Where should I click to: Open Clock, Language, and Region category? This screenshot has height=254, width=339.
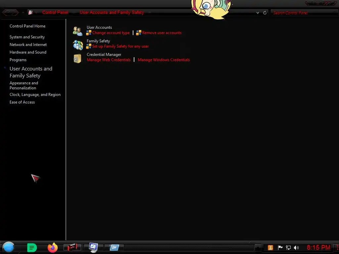[35, 95]
